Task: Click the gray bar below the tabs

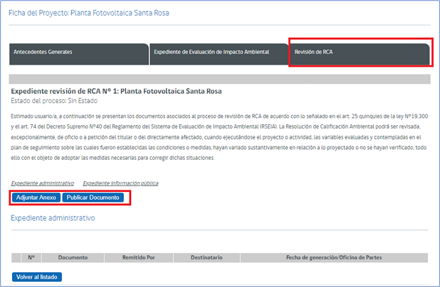Action: pos(219,79)
